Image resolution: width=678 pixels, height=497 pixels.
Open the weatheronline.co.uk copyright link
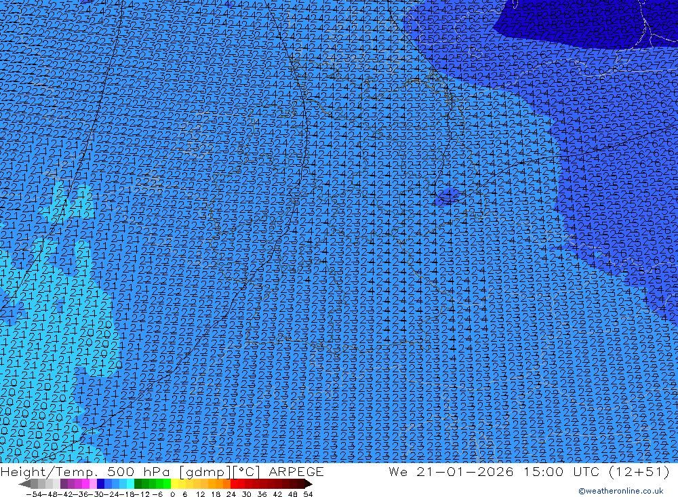(621, 491)
